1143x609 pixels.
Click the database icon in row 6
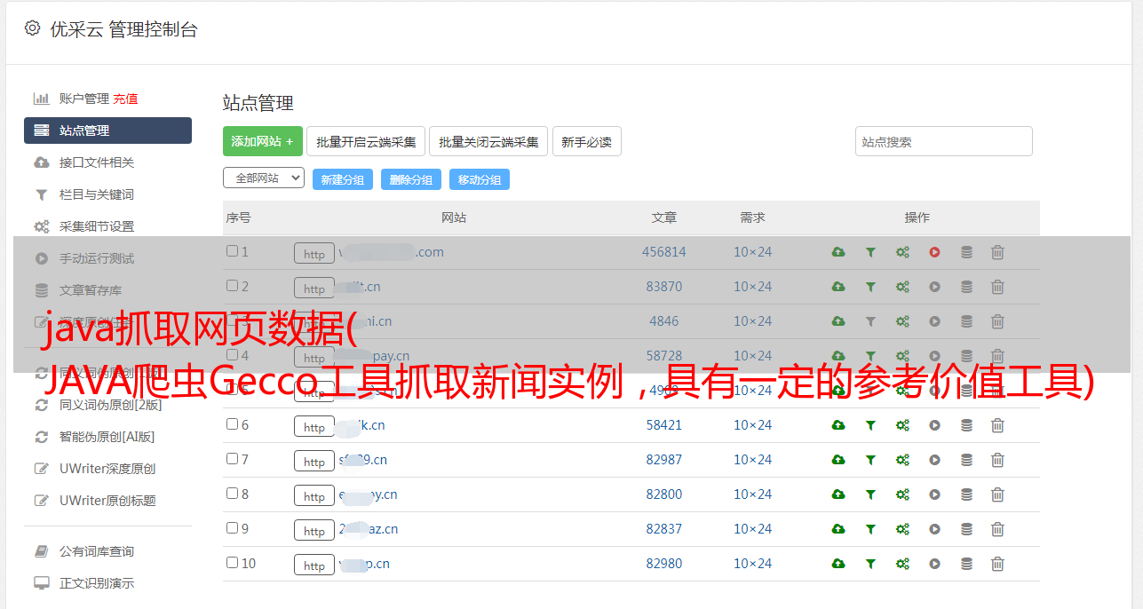pos(966,425)
